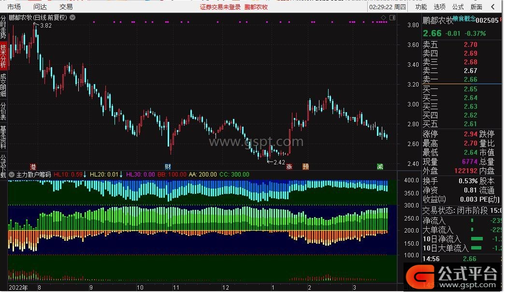
Task: Open the 选项 menu
Action: tap(439, 7)
